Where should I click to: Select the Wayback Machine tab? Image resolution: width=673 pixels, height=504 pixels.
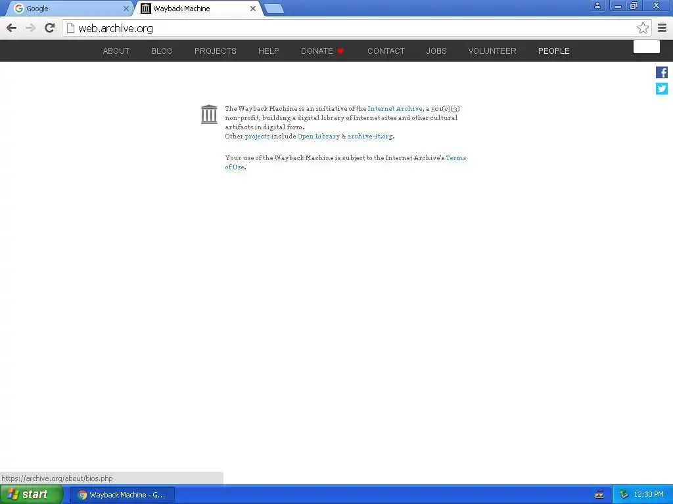198,9
